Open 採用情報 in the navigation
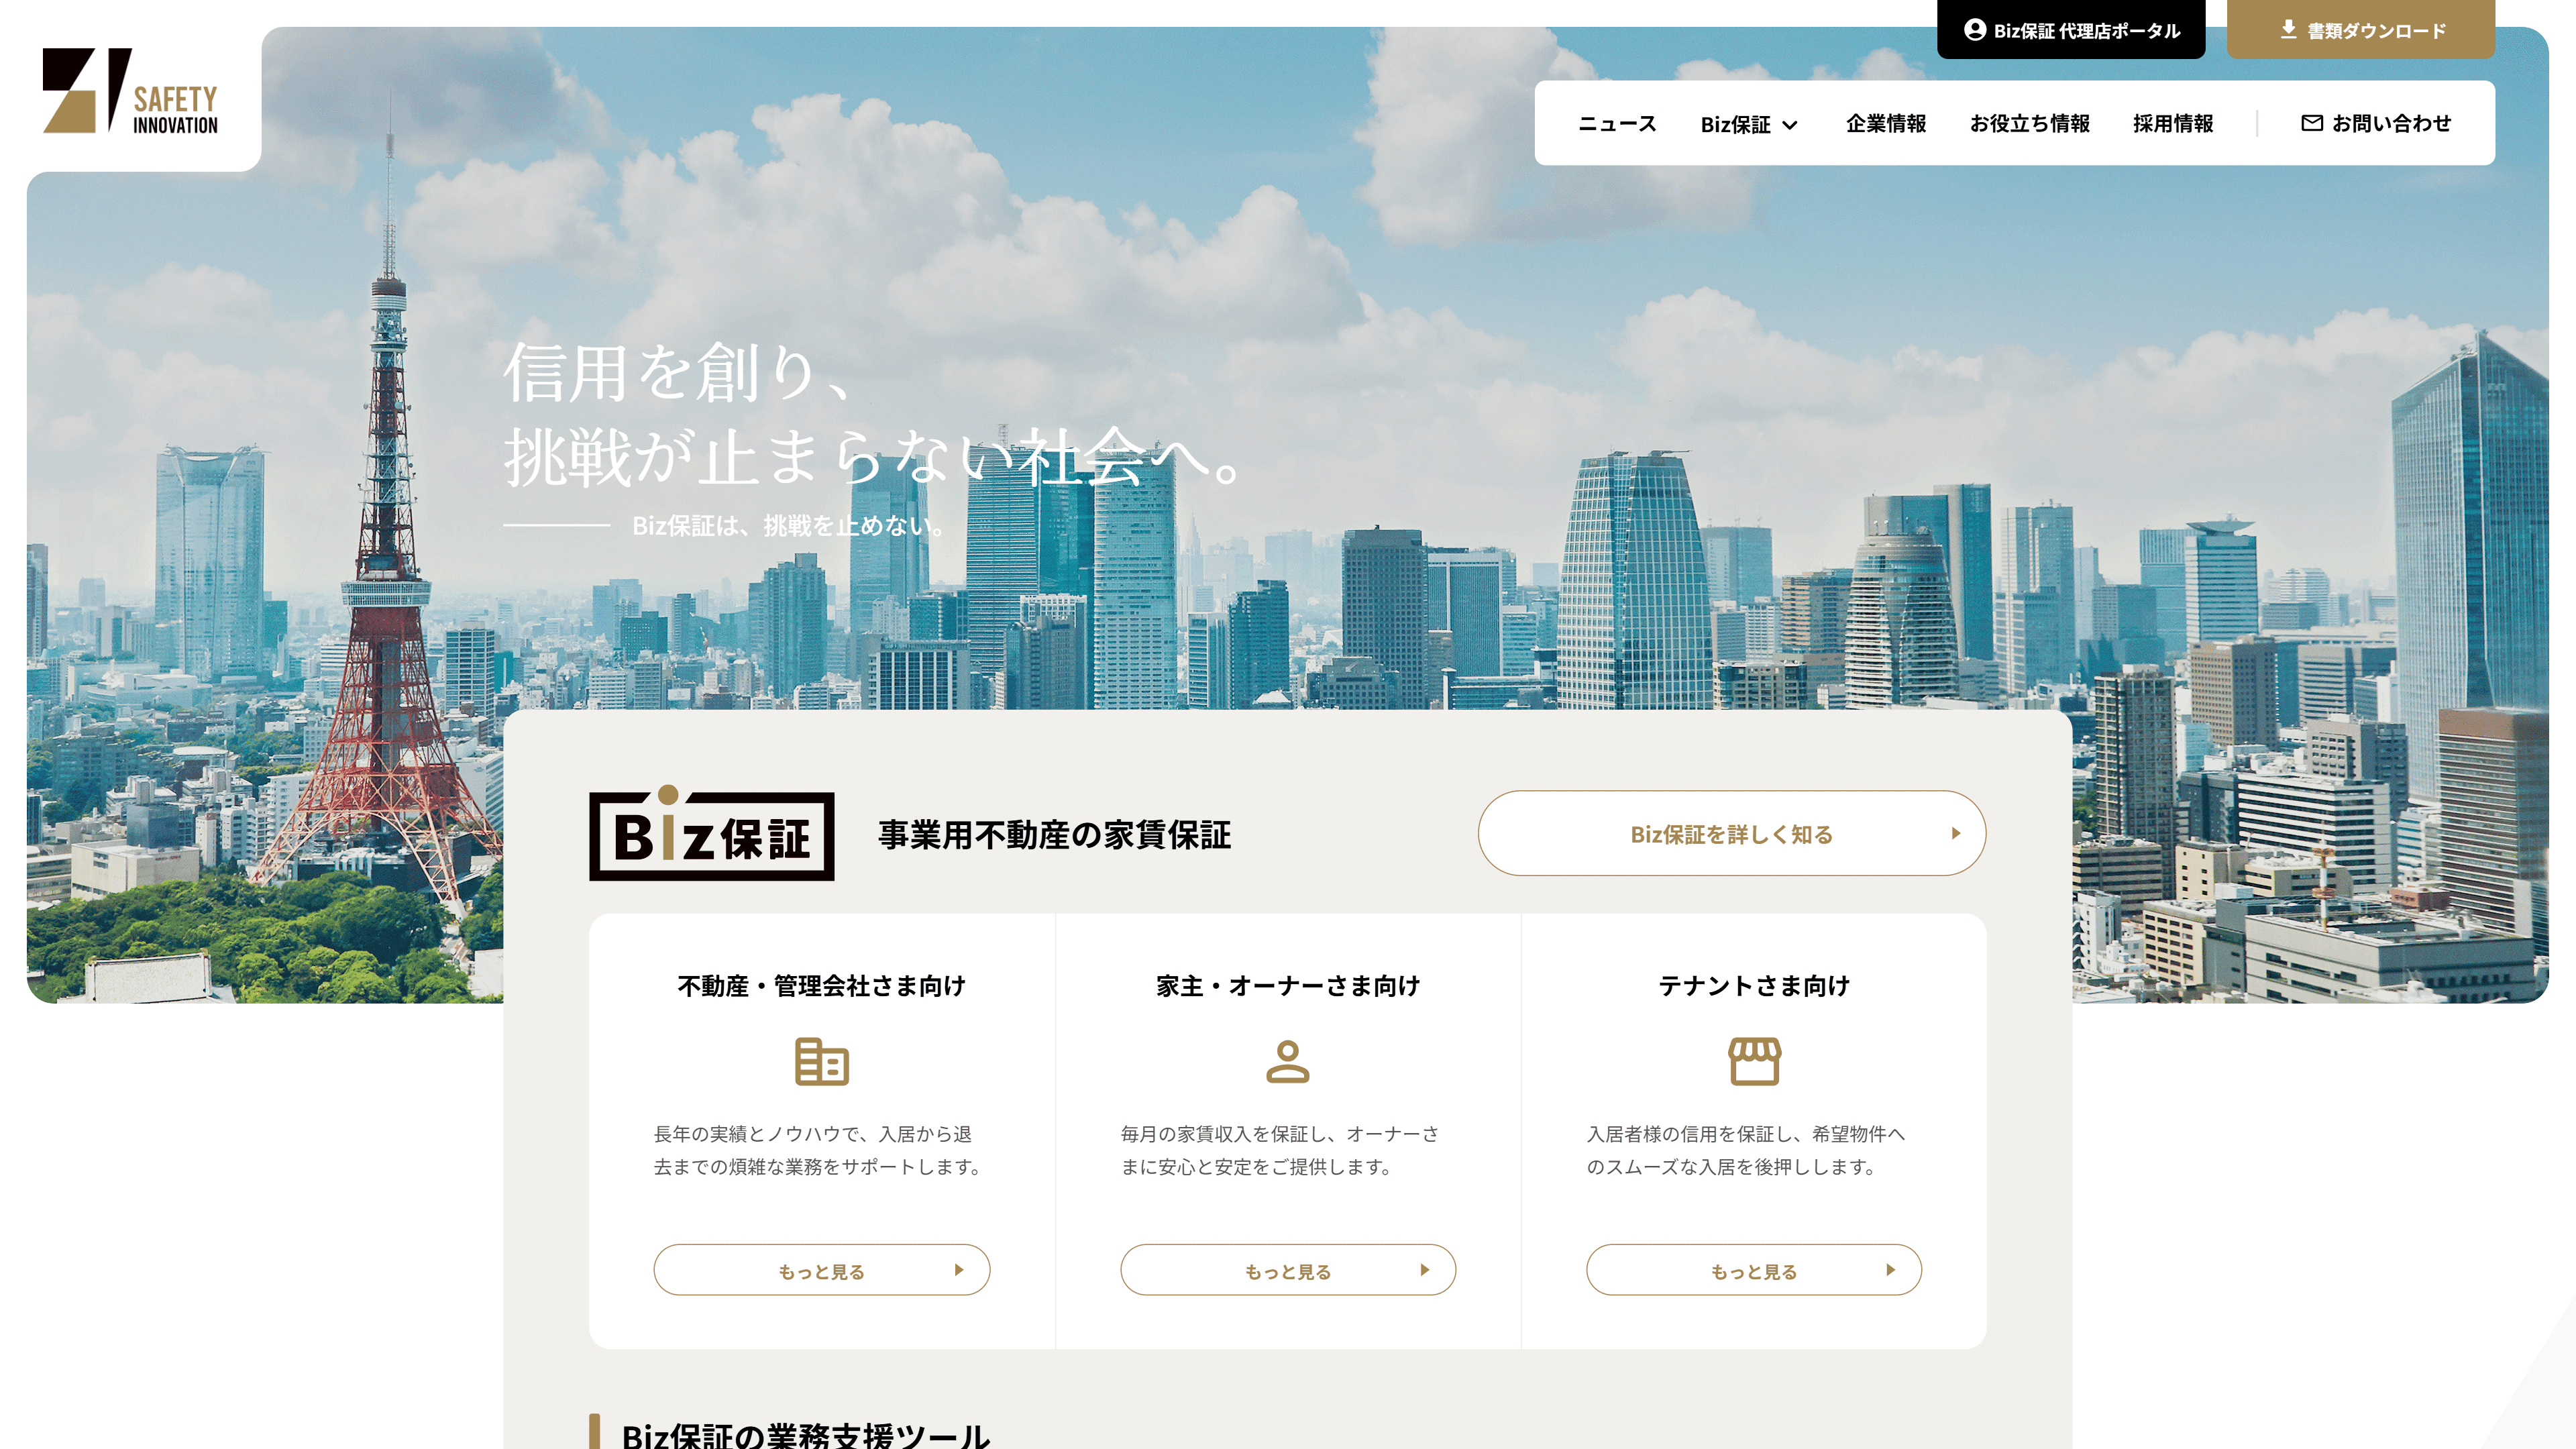This screenshot has width=2576, height=1449. pyautogui.click(x=2172, y=124)
